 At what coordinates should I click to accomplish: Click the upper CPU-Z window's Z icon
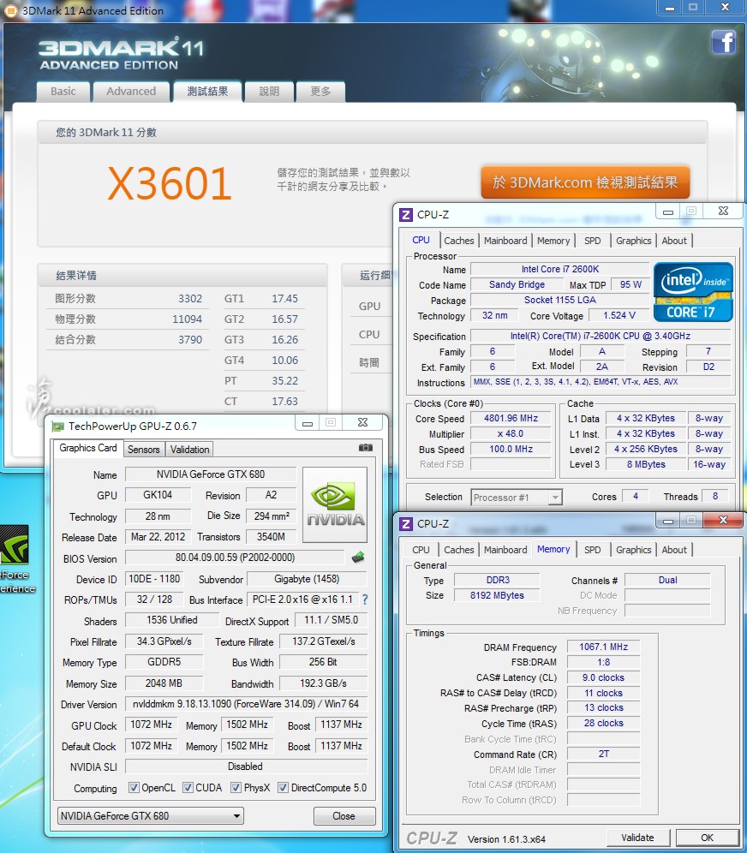pos(406,214)
